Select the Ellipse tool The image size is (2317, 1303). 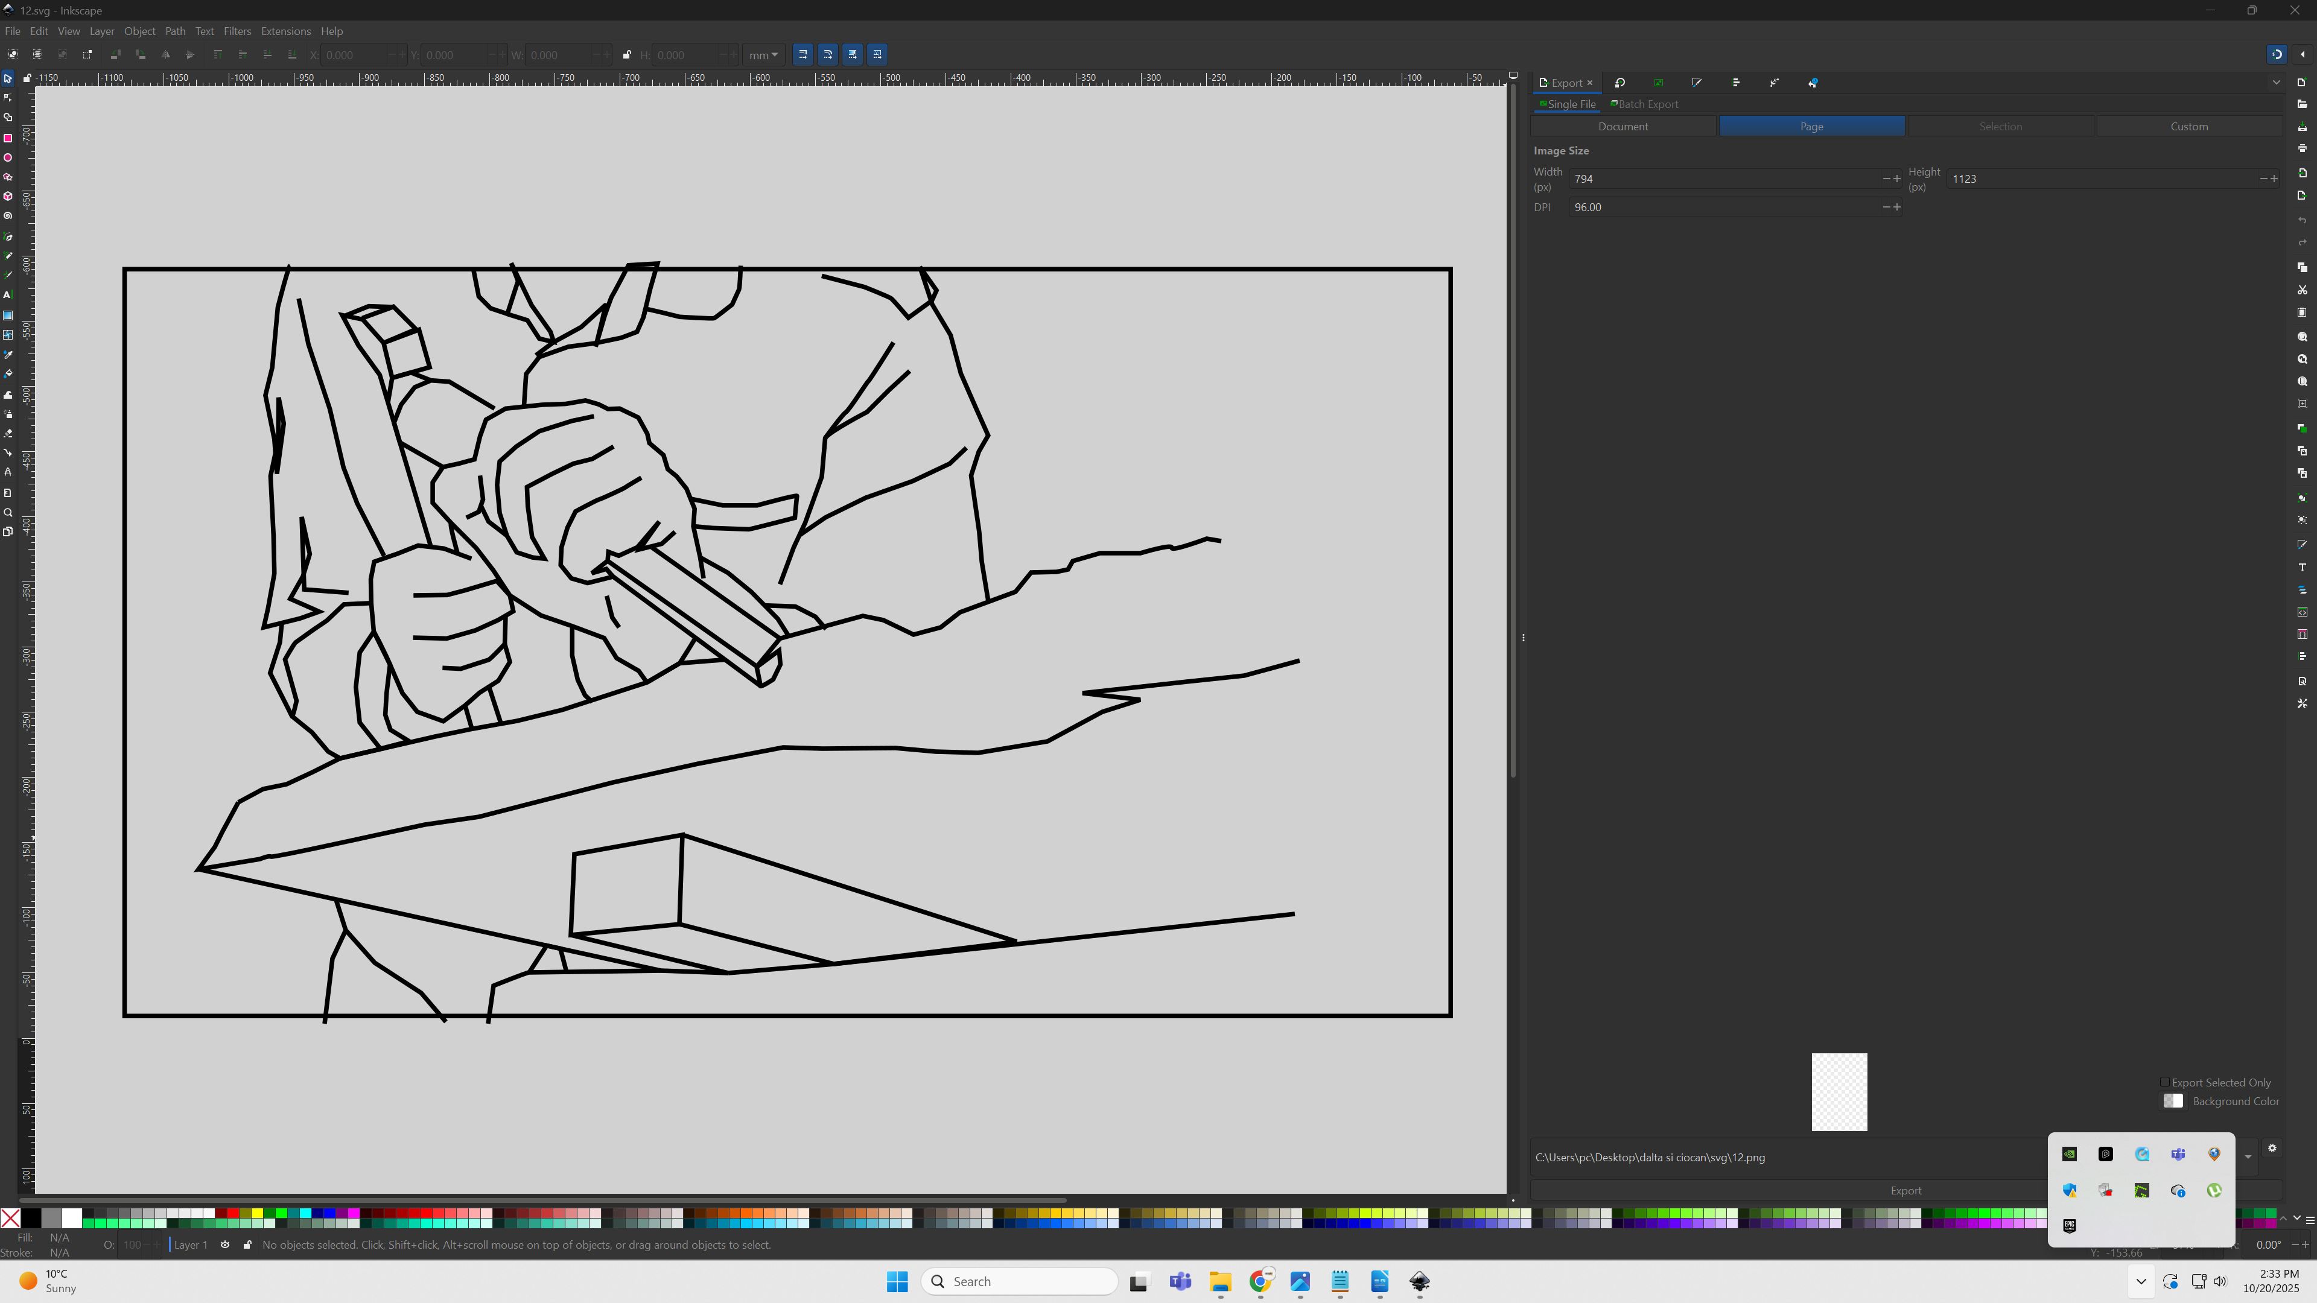click(x=8, y=158)
